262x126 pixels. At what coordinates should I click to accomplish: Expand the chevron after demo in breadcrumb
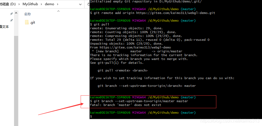pyautogui.click(x=58, y=4)
